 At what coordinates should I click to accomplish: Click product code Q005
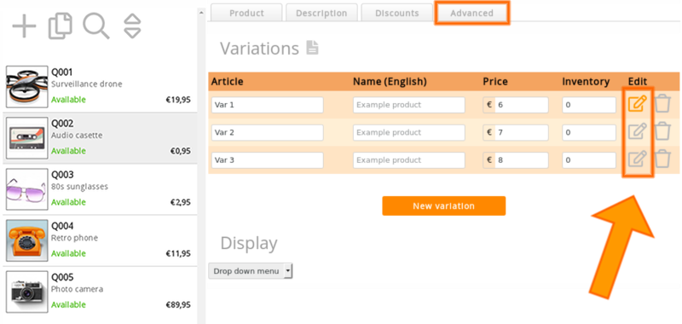[62, 277]
